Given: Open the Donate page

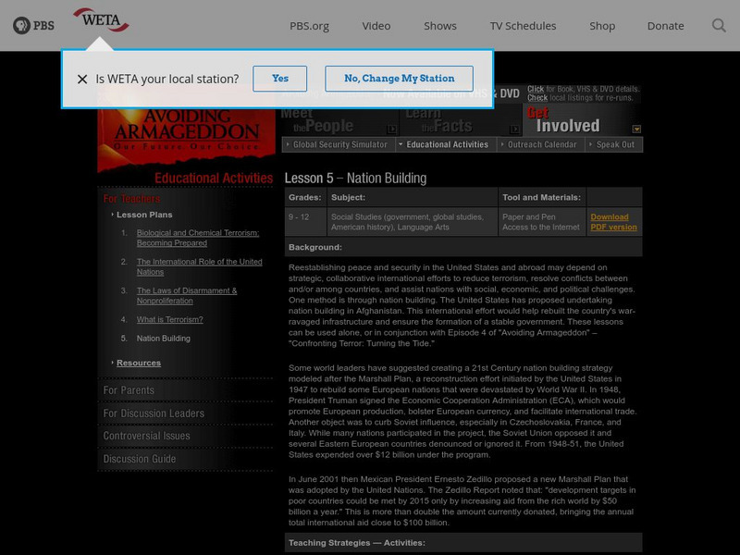Looking at the screenshot, I should [x=665, y=27].
